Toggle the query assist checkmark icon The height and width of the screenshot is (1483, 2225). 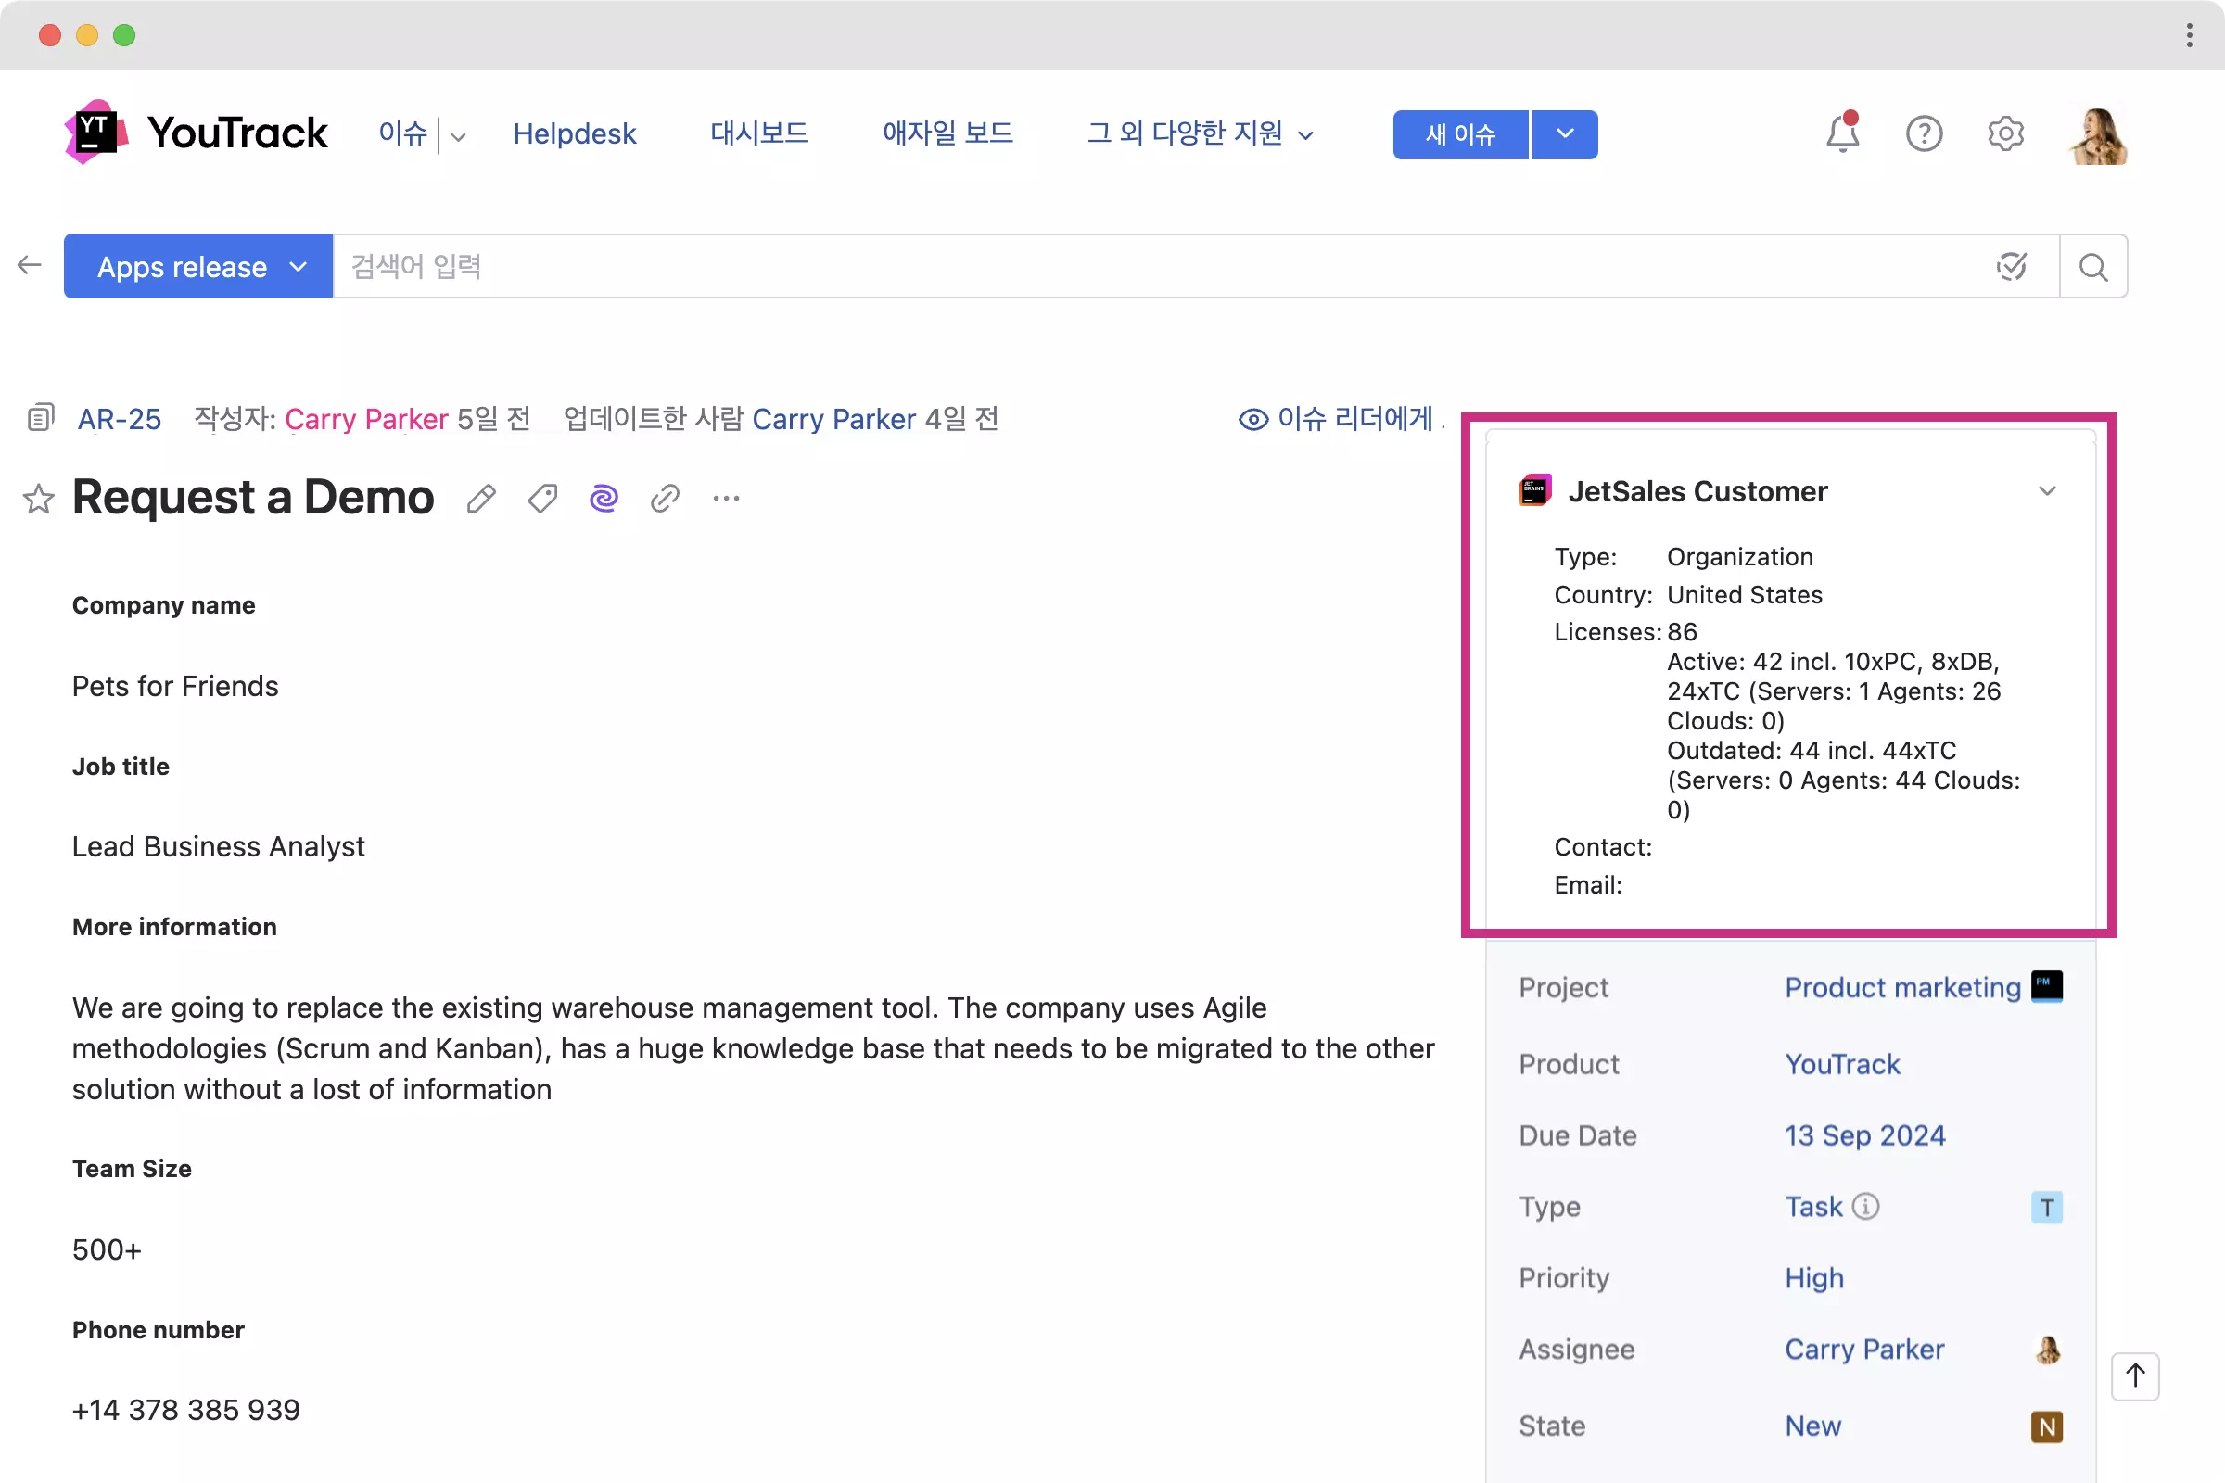[2011, 267]
